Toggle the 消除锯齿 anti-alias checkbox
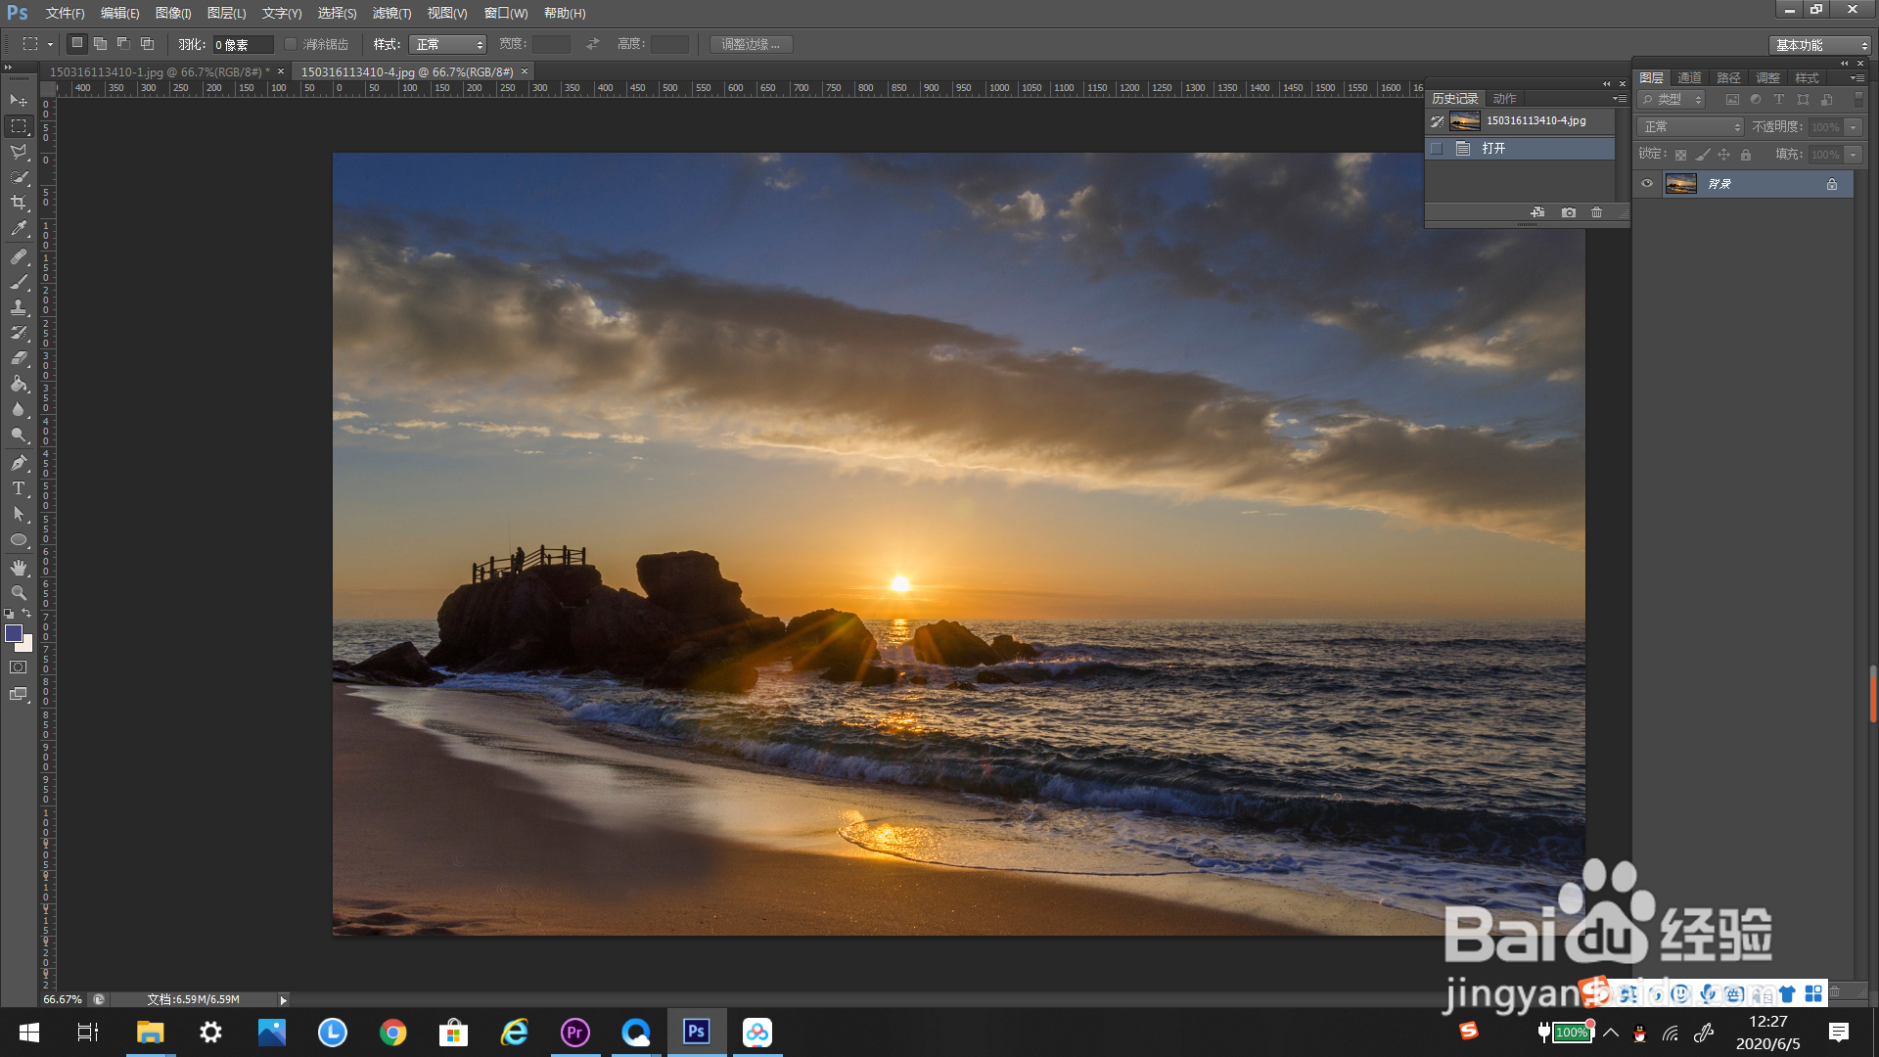Image resolution: width=1879 pixels, height=1057 pixels. point(291,44)
